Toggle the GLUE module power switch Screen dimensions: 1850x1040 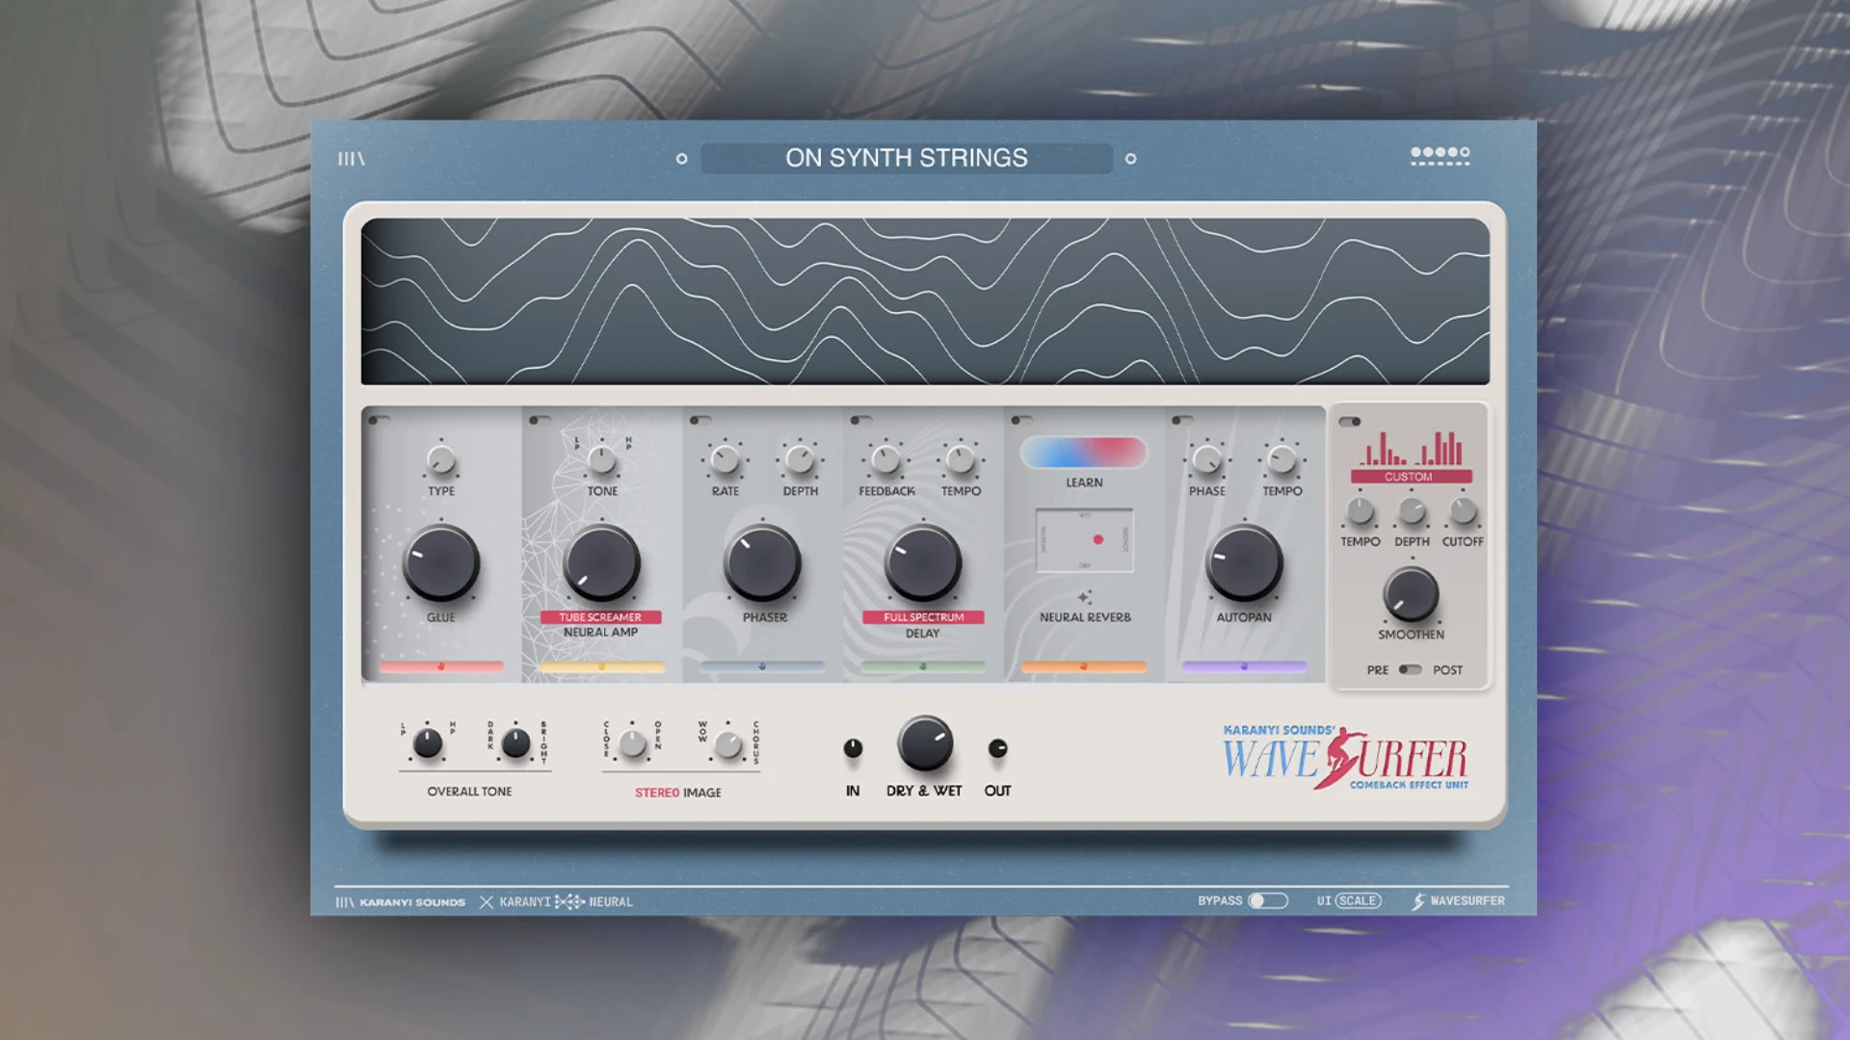click(x=379, y=420)
